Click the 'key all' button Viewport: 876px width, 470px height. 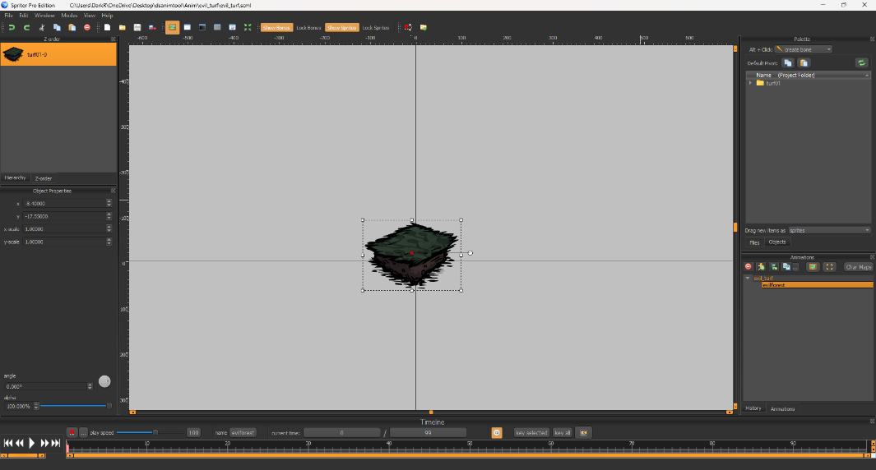pos(563,432)
